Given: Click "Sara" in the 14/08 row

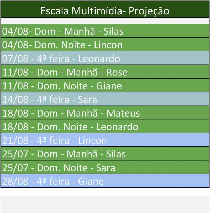Looking at the screenshot, I should pyautogui.click(x=88, y=100).
